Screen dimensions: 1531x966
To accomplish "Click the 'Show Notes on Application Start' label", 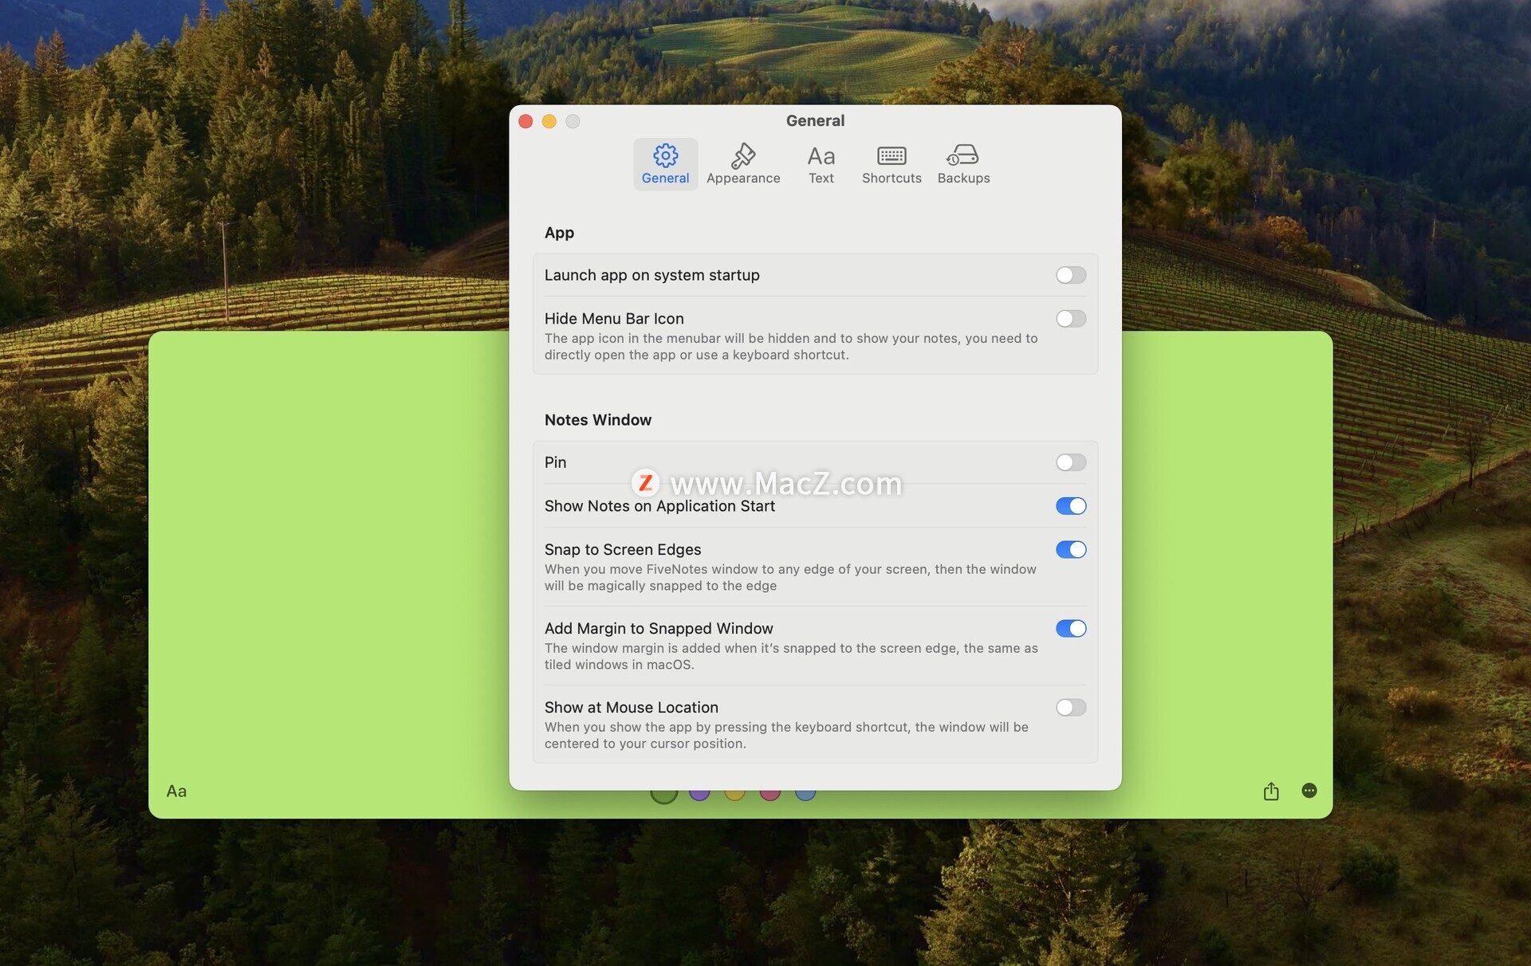I will click(659, 506).
